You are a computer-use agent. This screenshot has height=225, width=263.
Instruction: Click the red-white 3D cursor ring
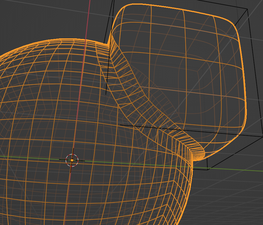(72, 160)
